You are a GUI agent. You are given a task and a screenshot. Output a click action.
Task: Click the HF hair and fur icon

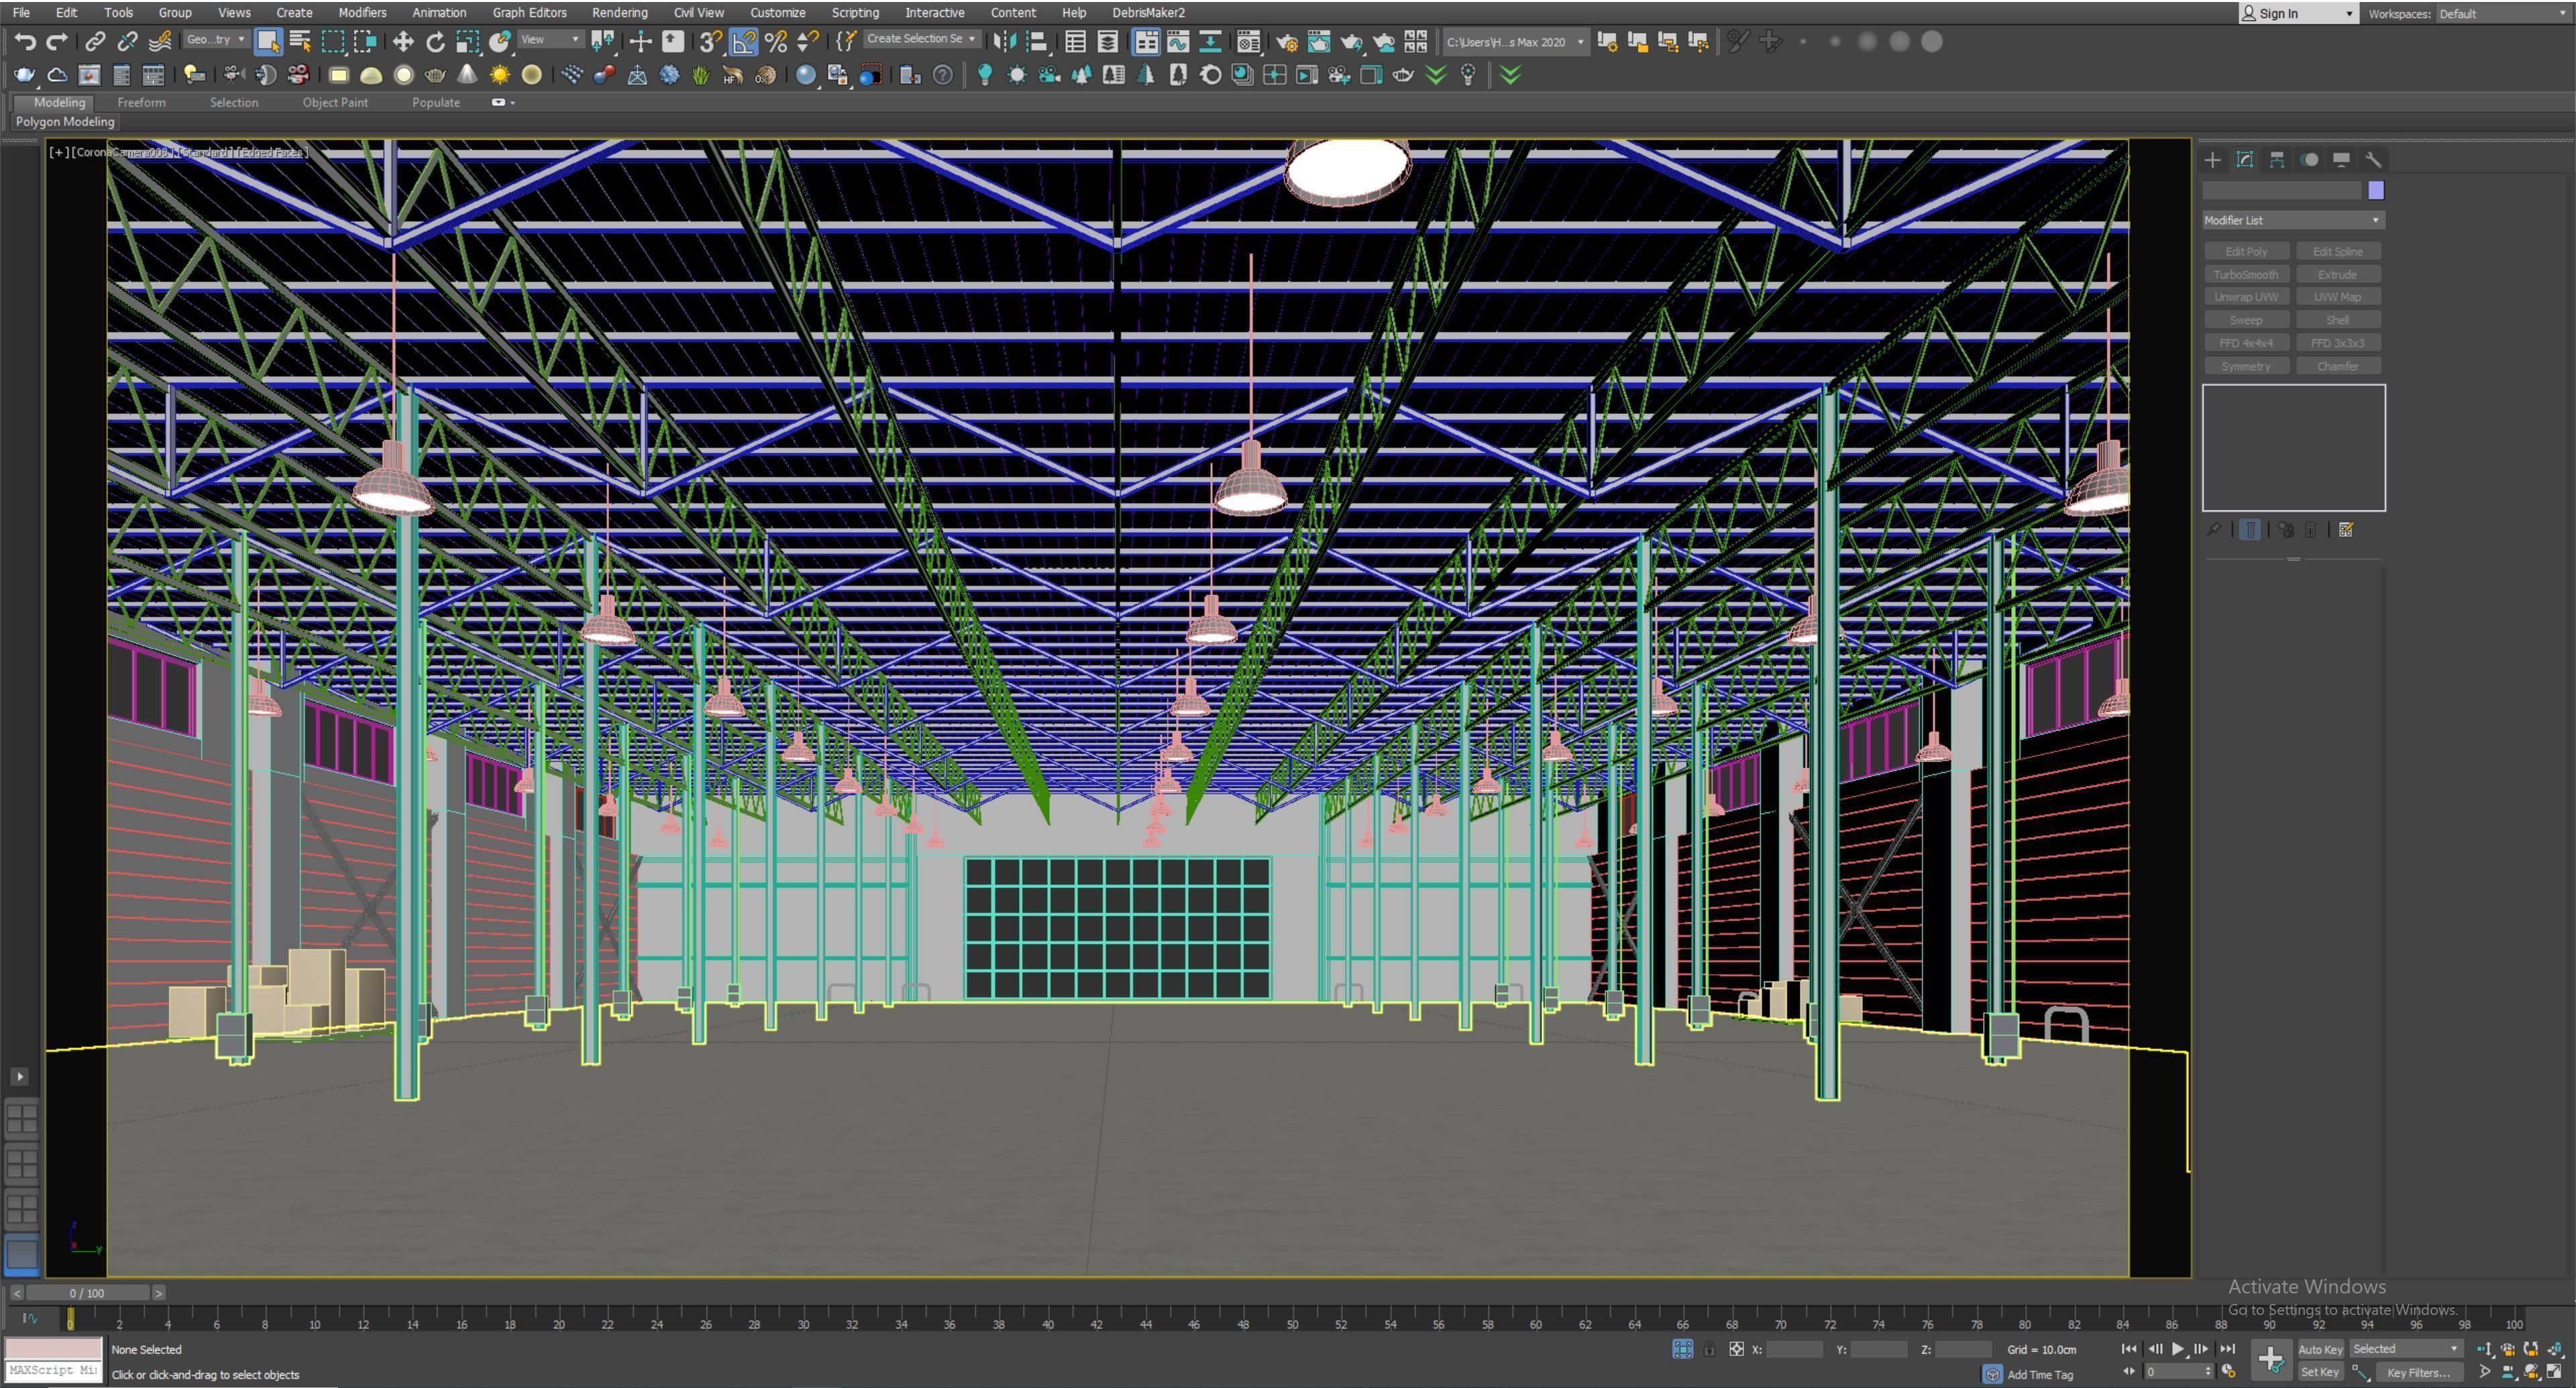coord(733,75)
